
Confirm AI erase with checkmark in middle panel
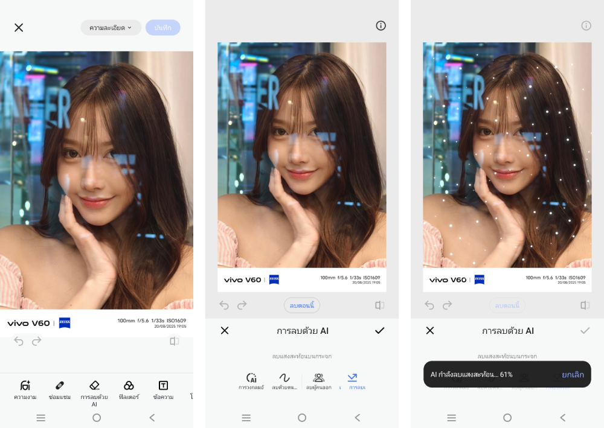[379, 330]
